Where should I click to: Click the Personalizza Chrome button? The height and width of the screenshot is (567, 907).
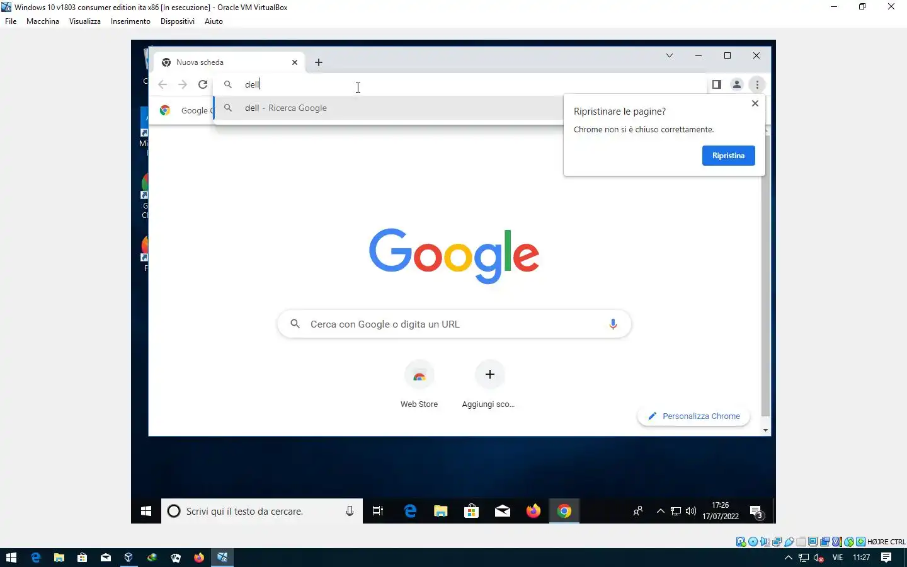(693, 416)
